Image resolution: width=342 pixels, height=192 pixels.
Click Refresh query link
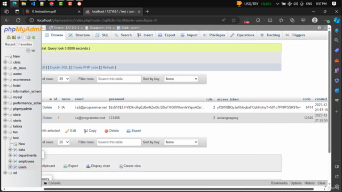108,68
